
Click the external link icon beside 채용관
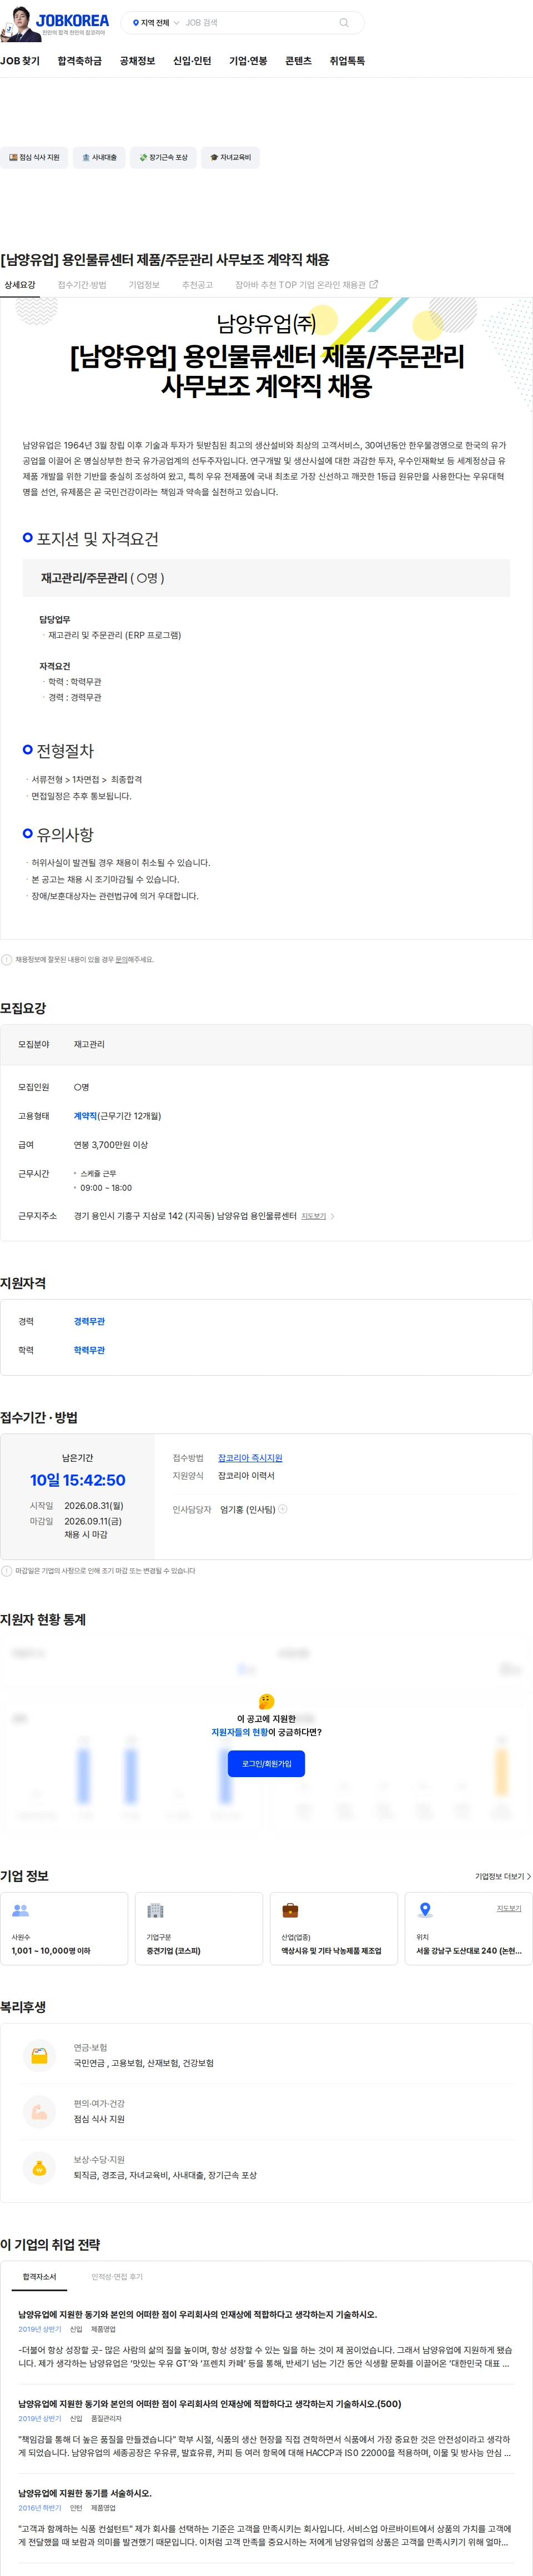[x=374, y=285]
